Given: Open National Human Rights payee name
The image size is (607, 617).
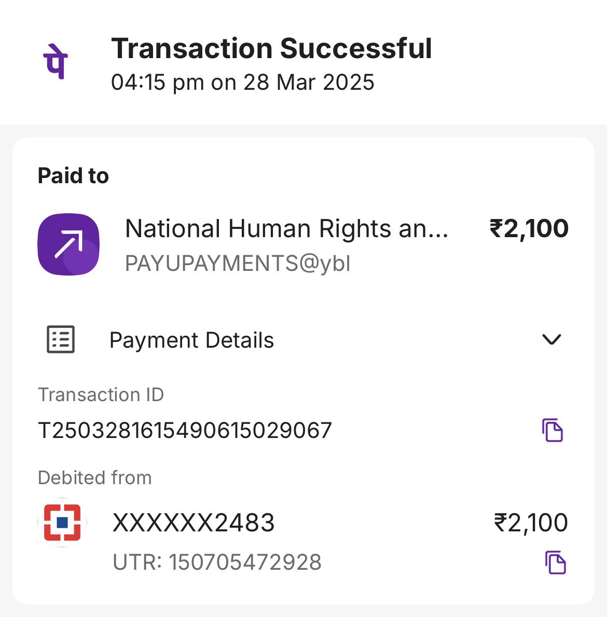Looking at the screenshot, I should pyautogui.click(x=286, y=229).
